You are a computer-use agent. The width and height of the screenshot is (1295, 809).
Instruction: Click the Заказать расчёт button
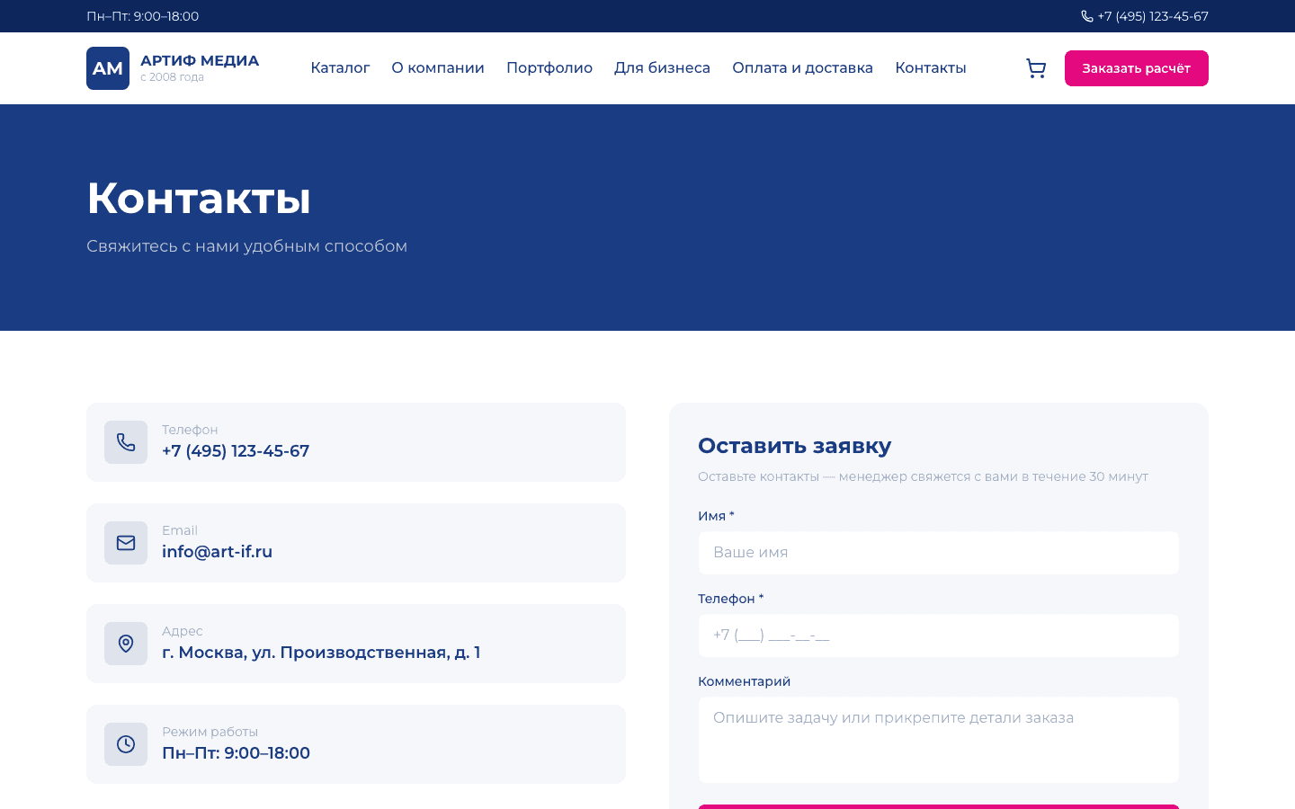[1137, 68]
